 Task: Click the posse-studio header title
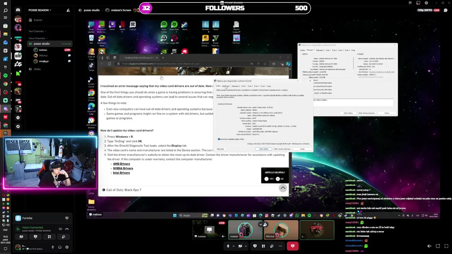click(x=91, y=10)
